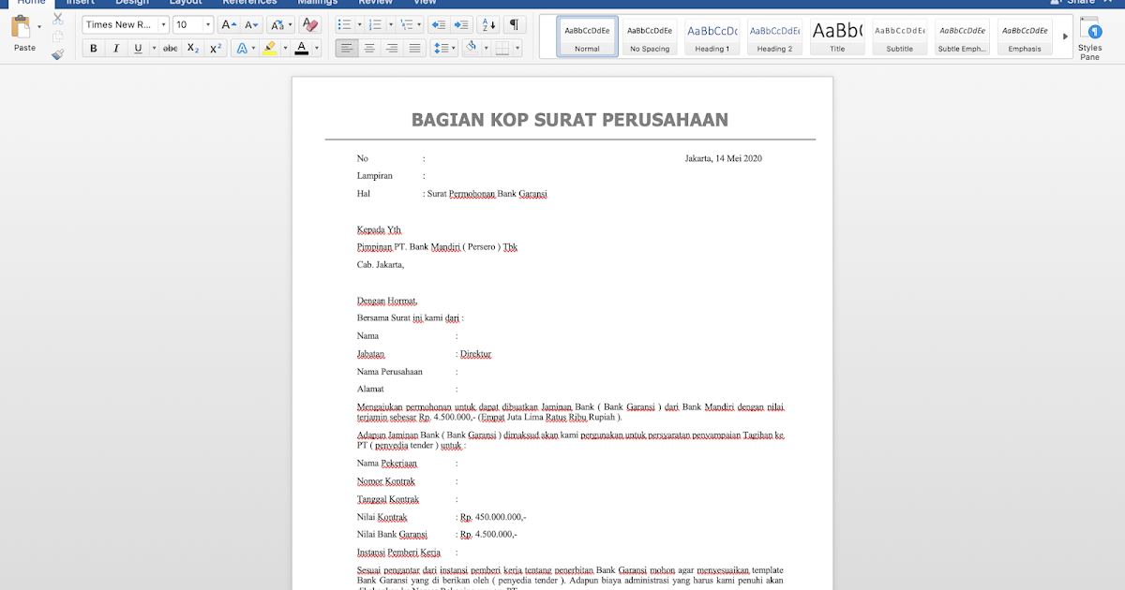Open line spacing options
1125x590 pixels.
tap(443, 48)
